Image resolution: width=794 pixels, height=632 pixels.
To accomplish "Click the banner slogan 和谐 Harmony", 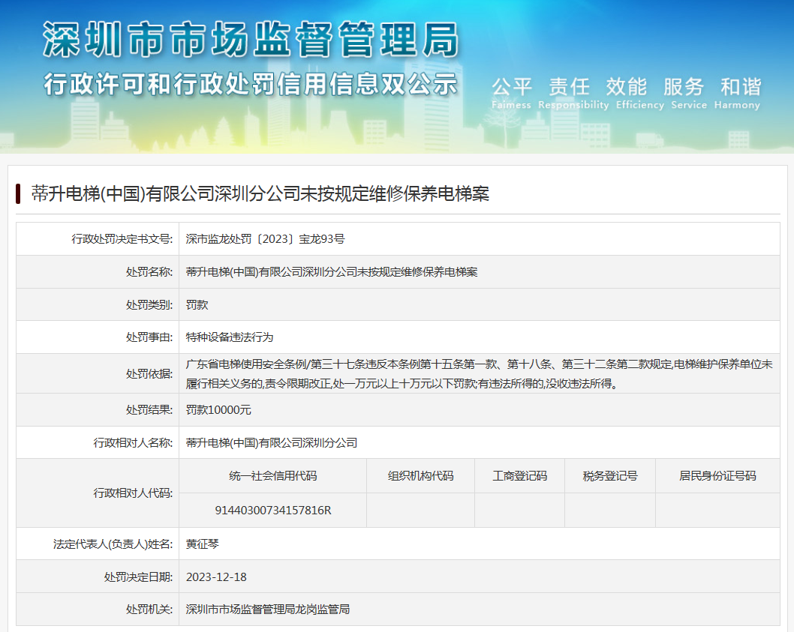I will pos(738,93).
